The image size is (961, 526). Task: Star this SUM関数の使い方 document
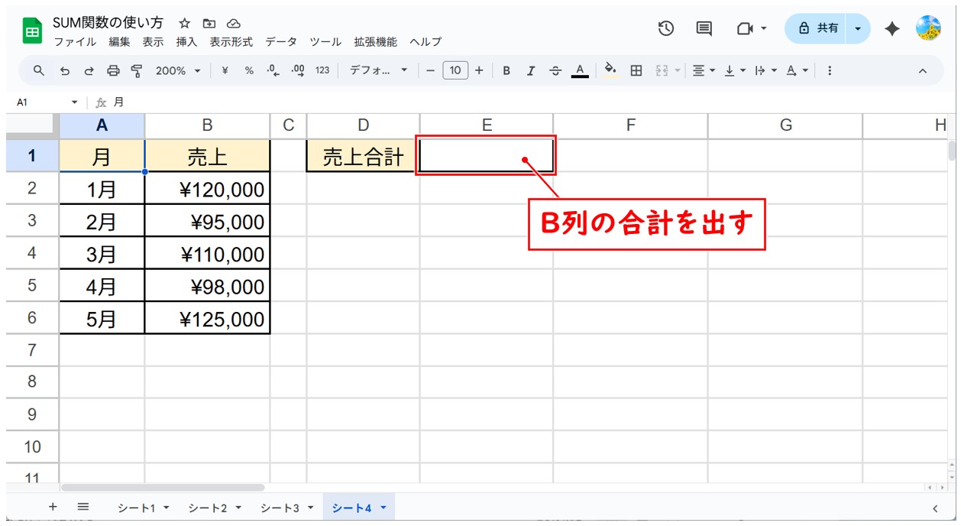(184, 23)
